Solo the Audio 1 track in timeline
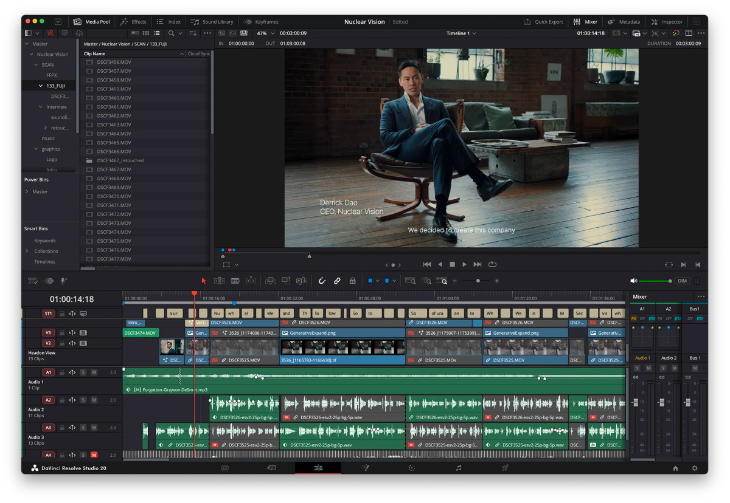The image size is (730, 503). pos(83,372)
